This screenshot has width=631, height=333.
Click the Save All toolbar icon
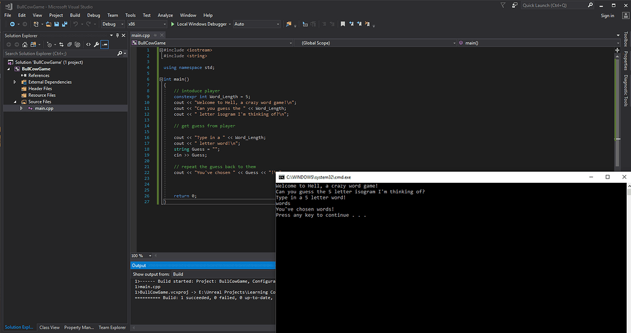point(64,24)
